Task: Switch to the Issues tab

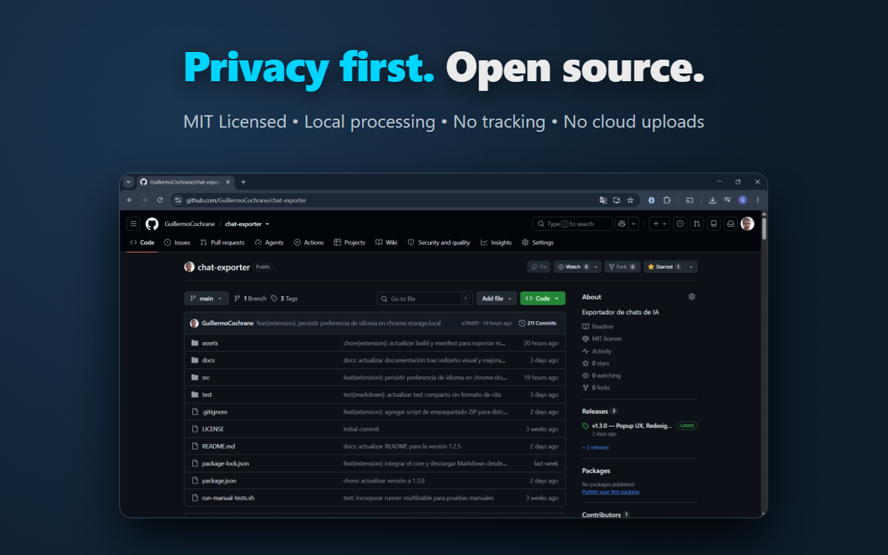Action: tap(177, 243)
